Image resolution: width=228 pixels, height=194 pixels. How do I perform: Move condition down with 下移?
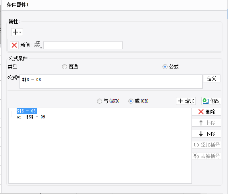[x=207, y=134]
